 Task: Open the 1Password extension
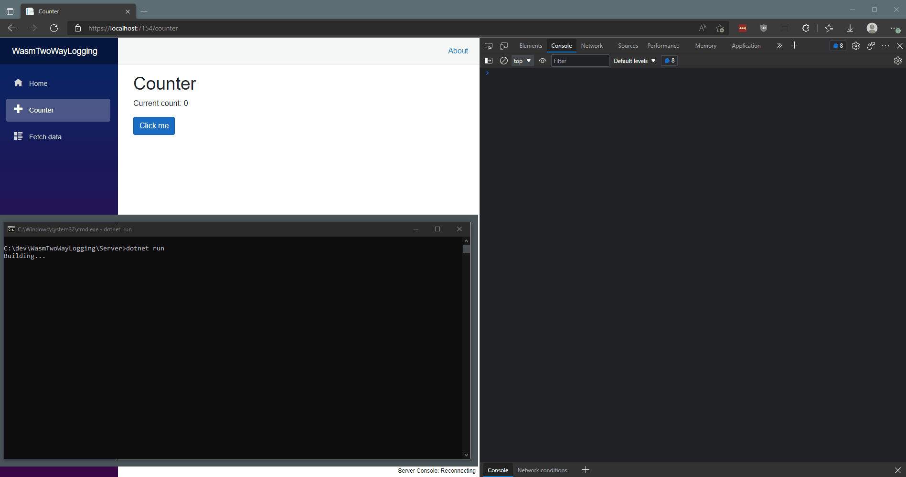[x=742, y=28]
